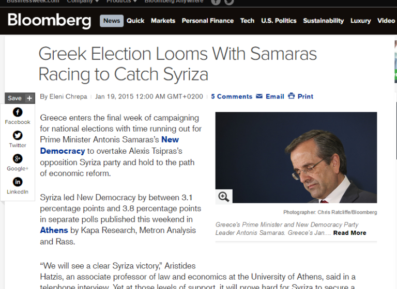Open the U.S. Politics section
The width and height of the screenshot is (397, 289).
[279, 21]
